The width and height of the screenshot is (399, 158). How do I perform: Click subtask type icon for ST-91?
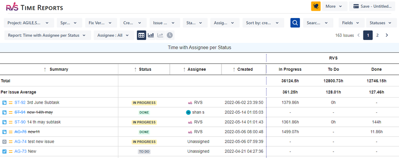pos(4,112)
